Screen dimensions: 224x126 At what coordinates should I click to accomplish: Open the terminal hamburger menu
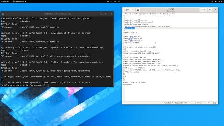click(106, 14)
